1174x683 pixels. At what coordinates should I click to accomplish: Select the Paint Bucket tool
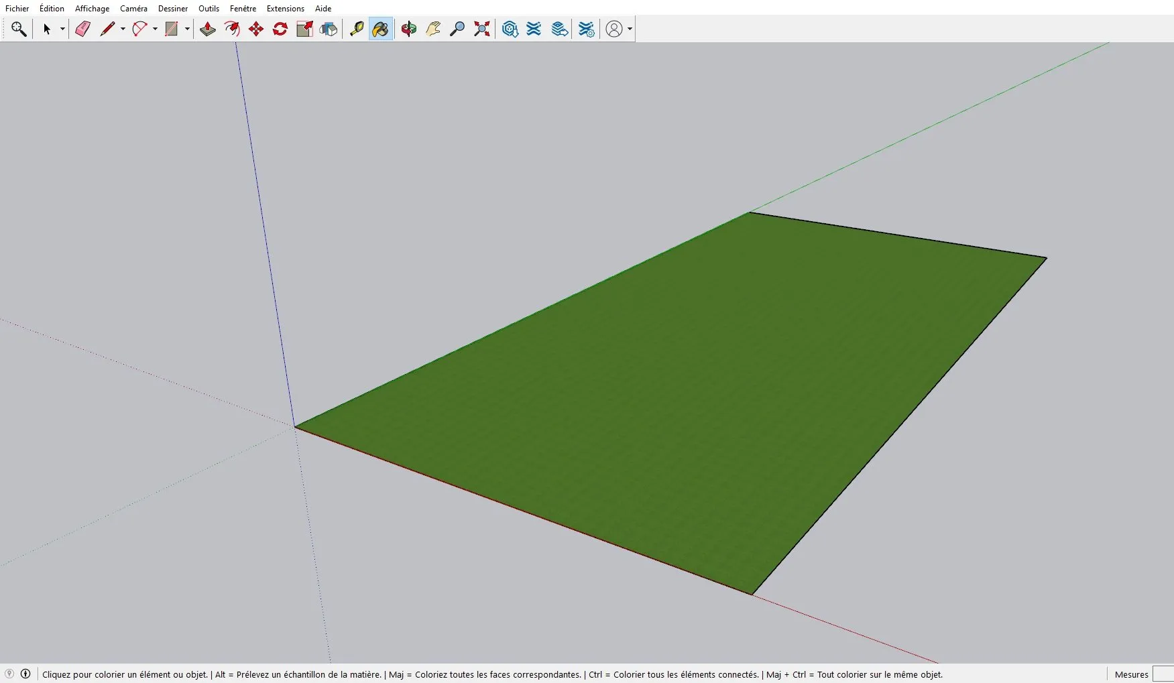point(381,29)
